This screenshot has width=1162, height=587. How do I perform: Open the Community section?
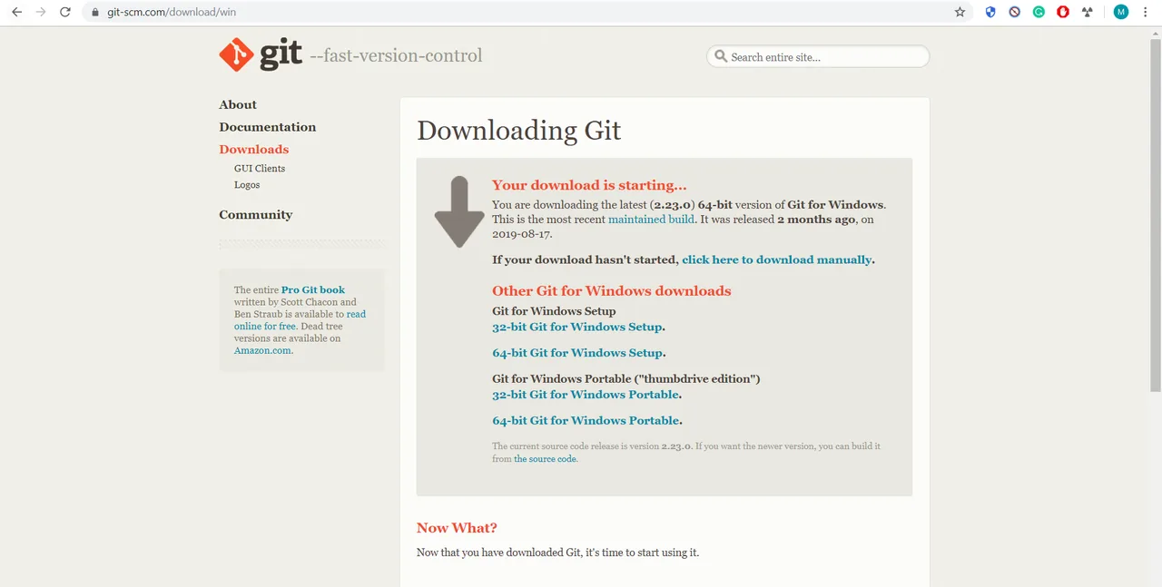(x=256, y=214)
